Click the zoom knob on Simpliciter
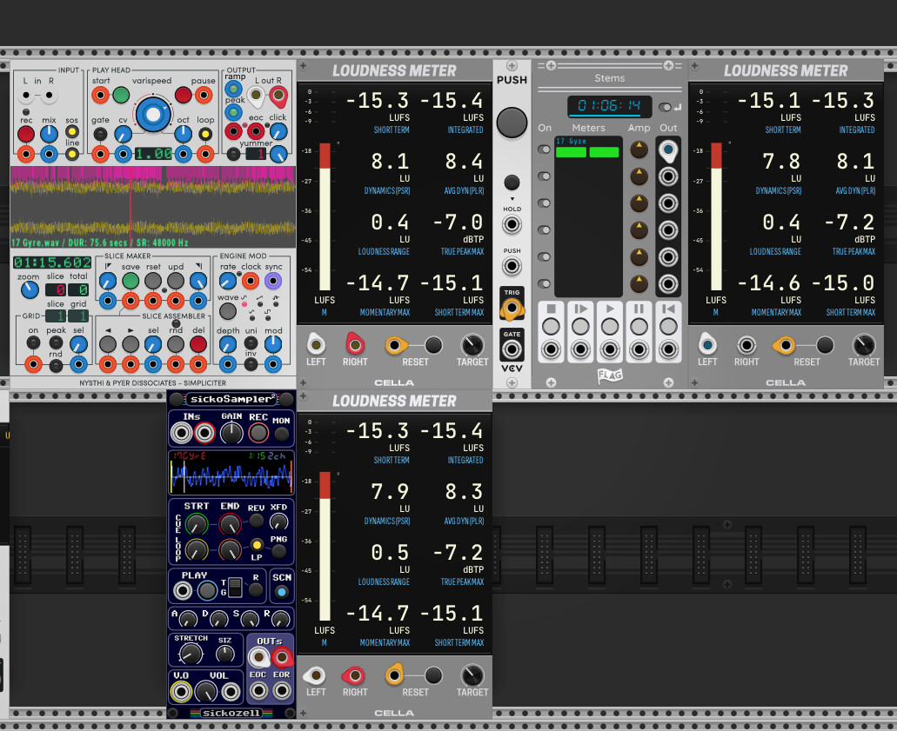This screenshot has height=731, width=897. coord(30,290)
